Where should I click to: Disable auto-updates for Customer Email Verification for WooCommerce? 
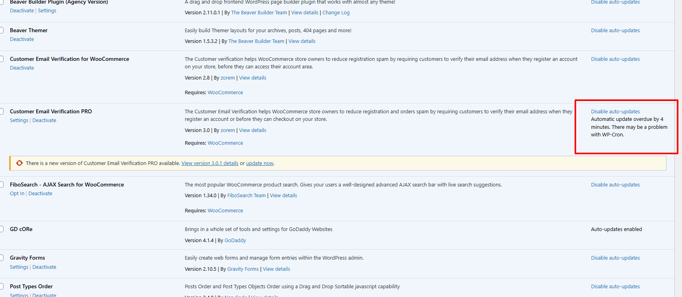(615, 59)
